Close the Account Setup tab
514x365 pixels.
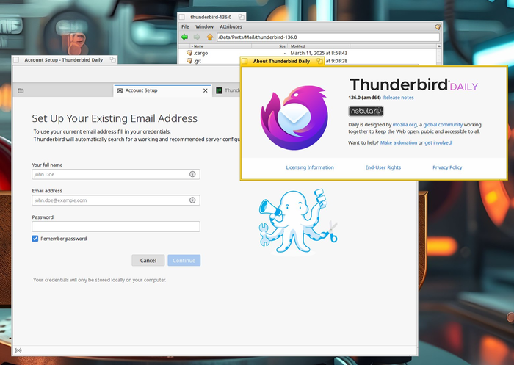click(205, 90)
